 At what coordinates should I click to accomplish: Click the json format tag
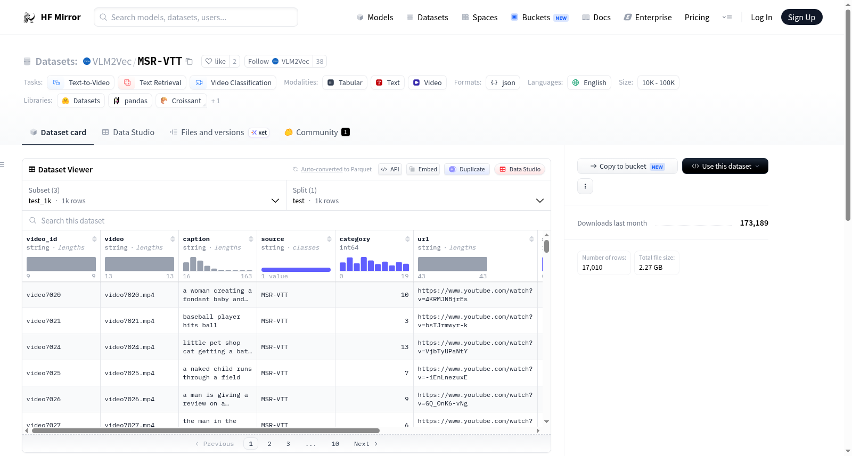503,82
